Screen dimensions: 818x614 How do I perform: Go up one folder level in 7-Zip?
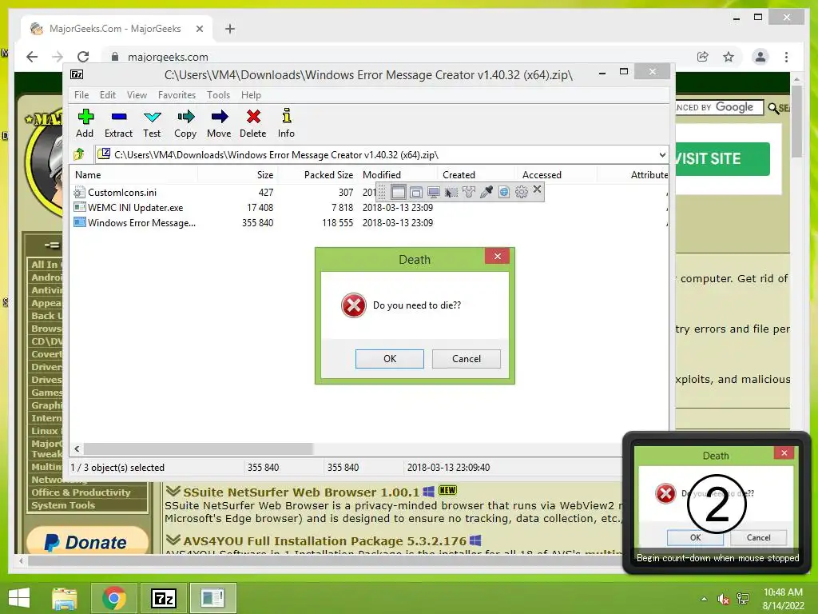tap(79, 154)
